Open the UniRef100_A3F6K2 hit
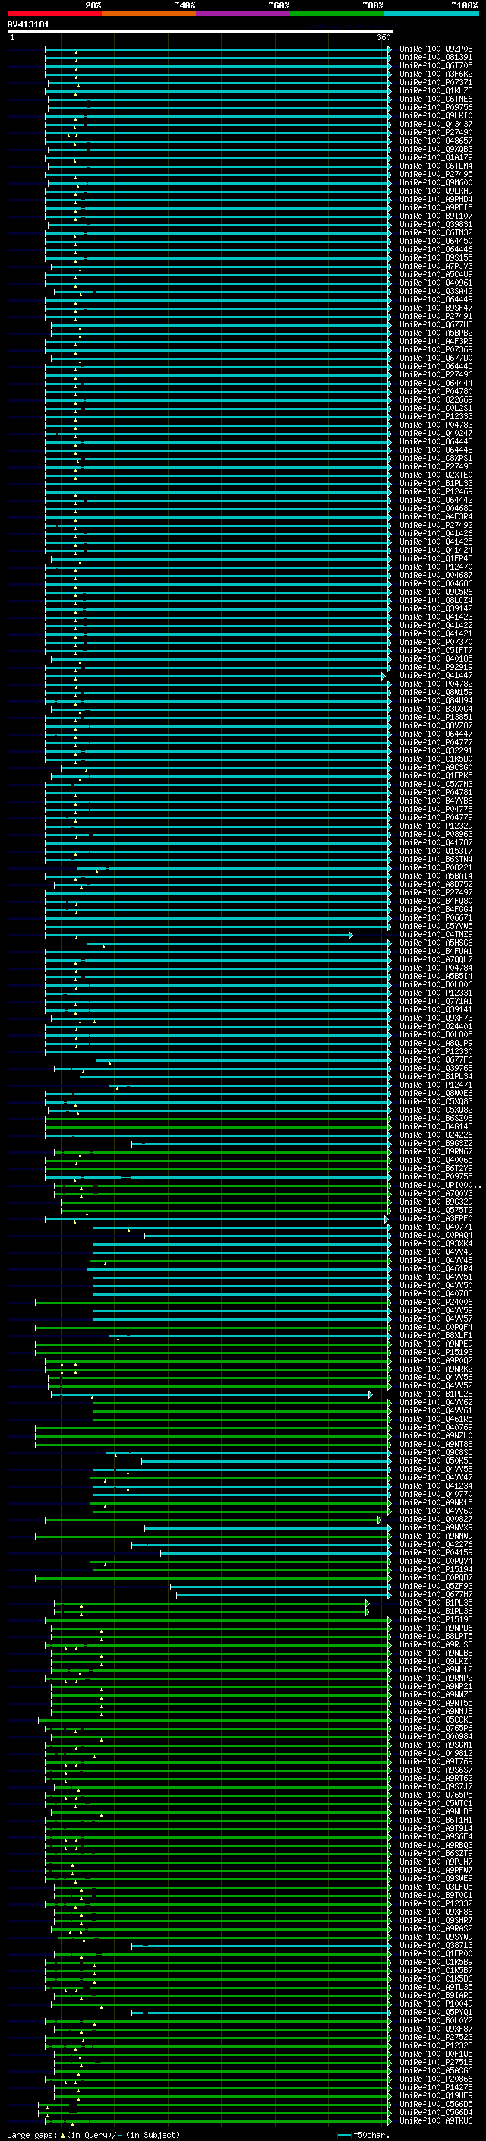Screen dimensions: 486x2141 [436, 74]
